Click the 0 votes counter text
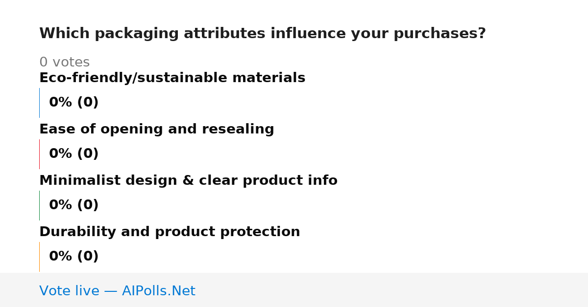Screen dimensions: 588x307 coord(64,63)
